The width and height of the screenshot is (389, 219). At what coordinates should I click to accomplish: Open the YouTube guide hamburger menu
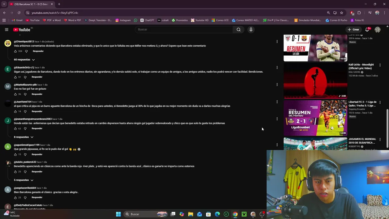pyautogui.click(x=6, y=30)
